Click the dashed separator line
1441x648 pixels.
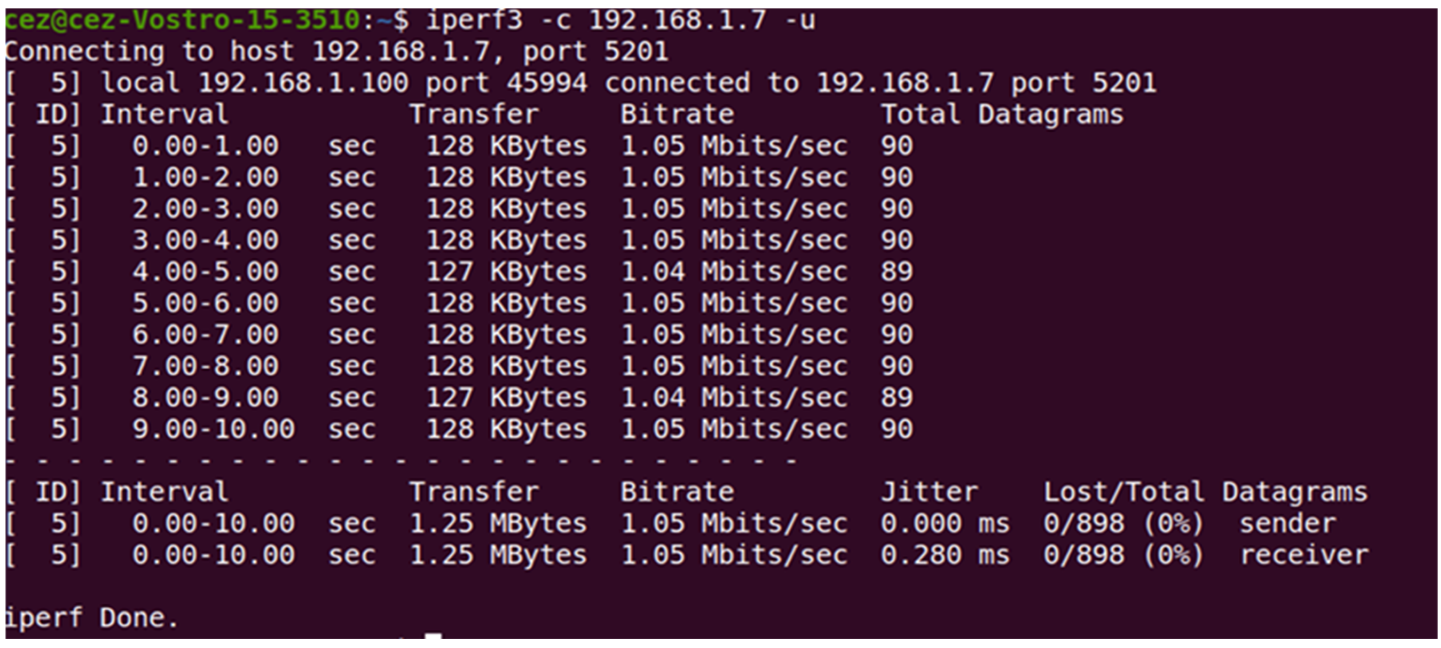click(401, 462)
